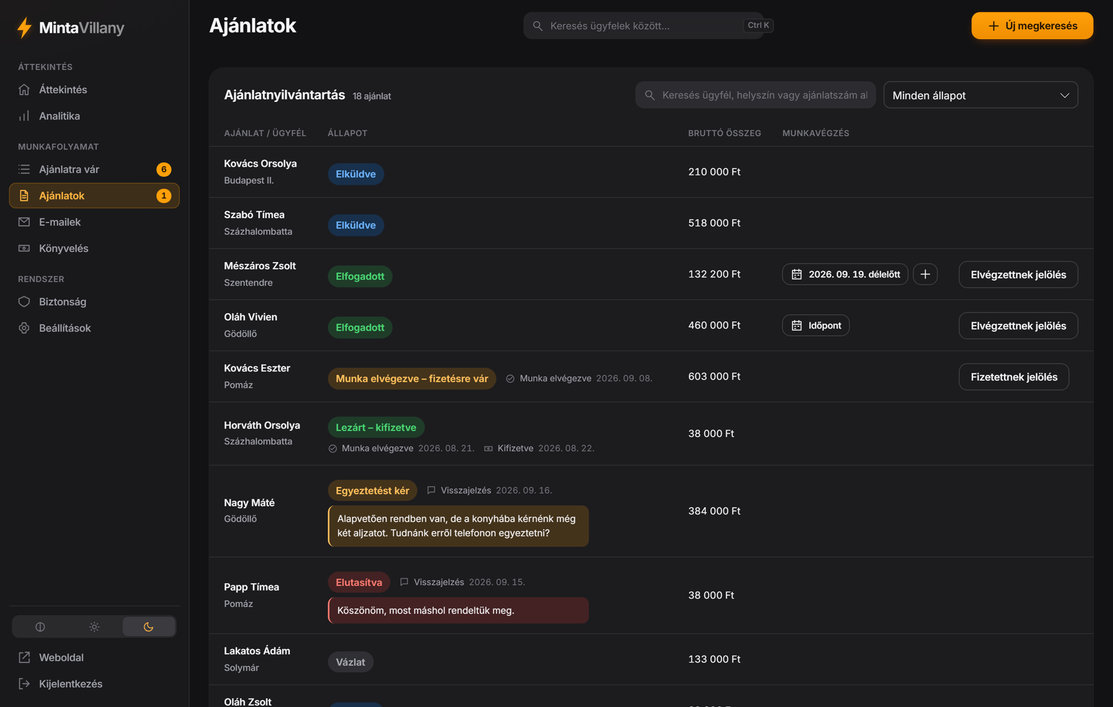Focus the global customer search field
The image size is (1113, 707).
pyautogui.click(x=643, y=25)
